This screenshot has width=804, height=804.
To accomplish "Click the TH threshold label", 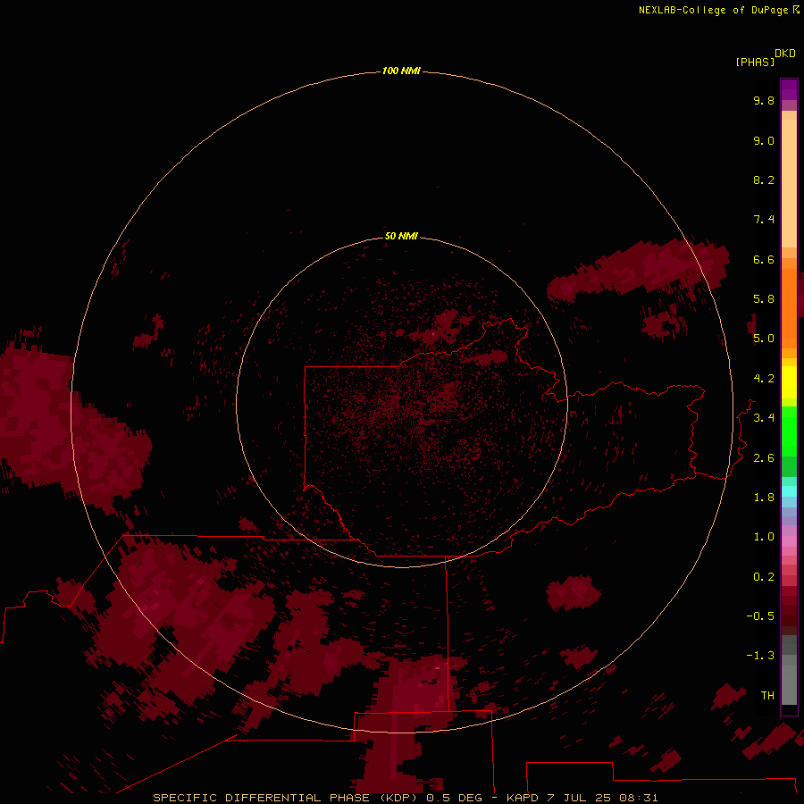I will click(767, 696).
